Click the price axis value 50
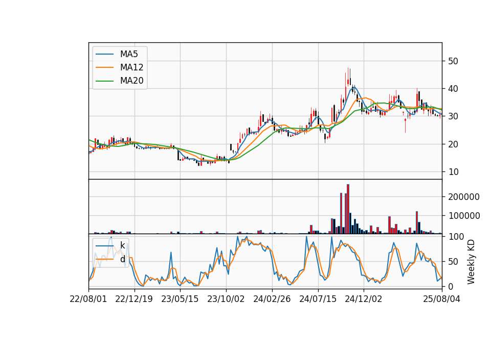Image resolution: width=491 pixels, height=352 pixels. [x=453, y=61]
